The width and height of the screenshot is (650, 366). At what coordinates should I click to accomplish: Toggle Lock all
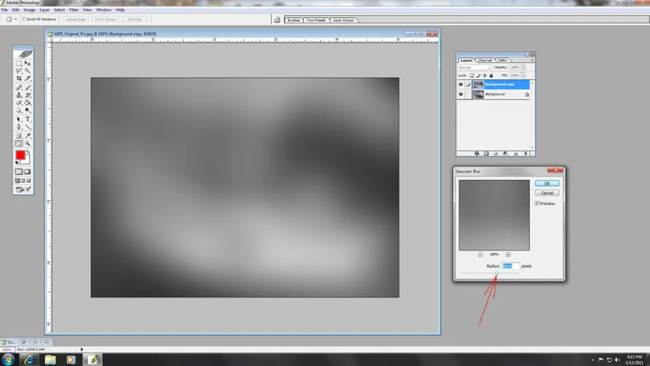pos(492,75)
